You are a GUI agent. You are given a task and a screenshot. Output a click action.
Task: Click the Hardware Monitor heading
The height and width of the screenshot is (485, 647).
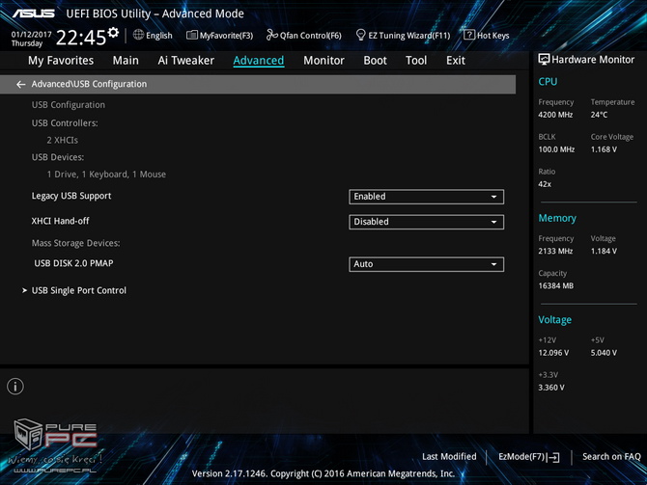coord(593,60)
